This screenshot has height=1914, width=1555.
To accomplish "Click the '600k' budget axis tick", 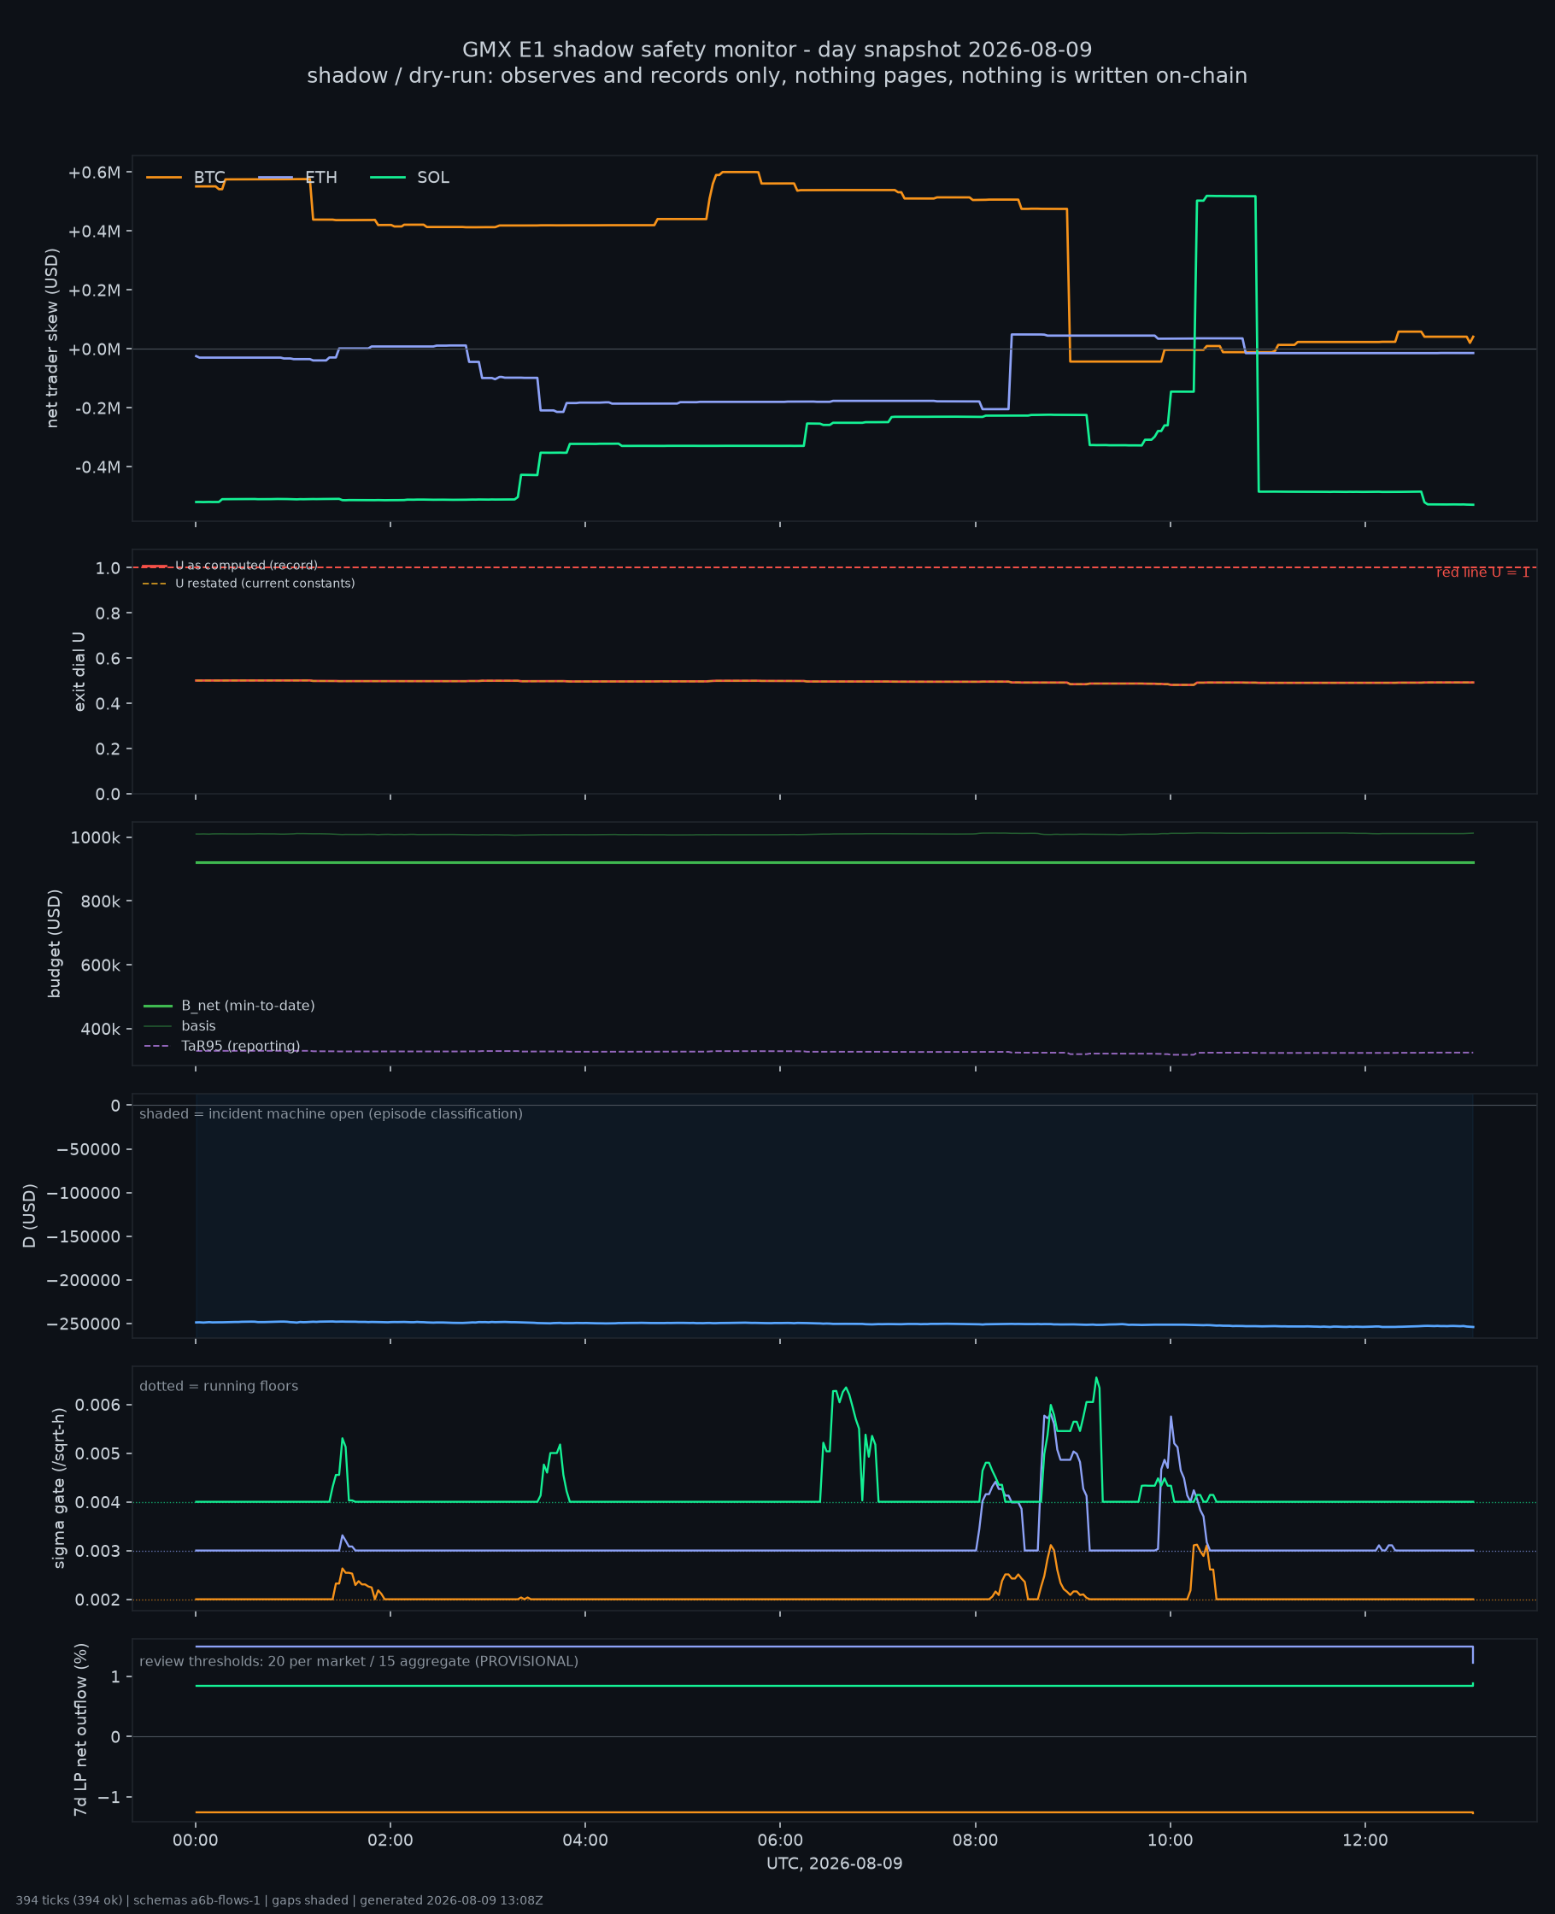I will click(100, 966).
